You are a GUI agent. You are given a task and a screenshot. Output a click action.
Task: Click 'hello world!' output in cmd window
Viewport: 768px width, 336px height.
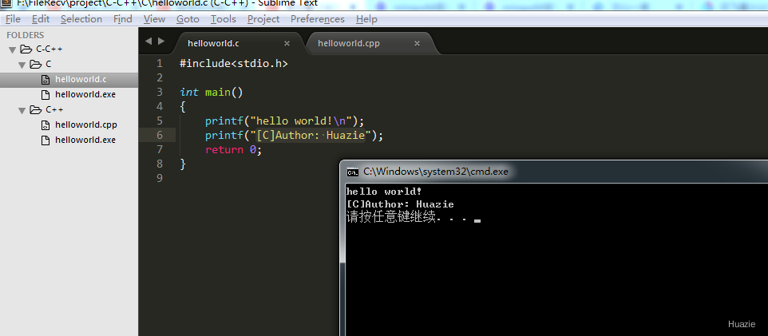(x=384, y=191)
